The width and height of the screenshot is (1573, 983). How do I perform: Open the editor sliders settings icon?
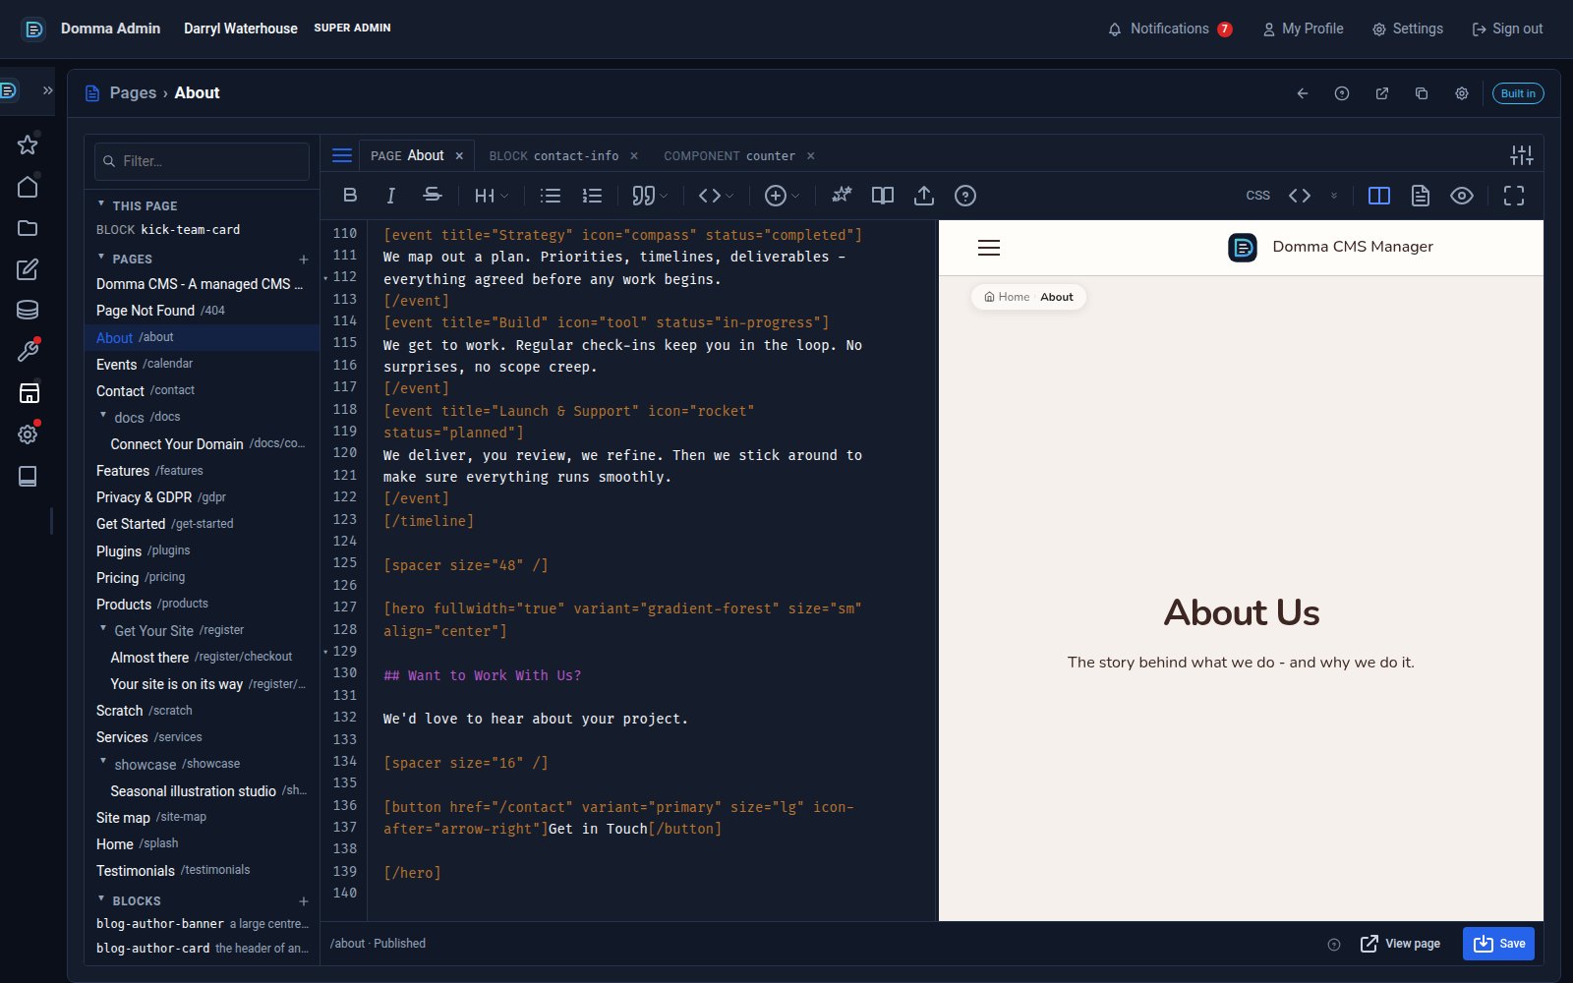coord(1522,155)
